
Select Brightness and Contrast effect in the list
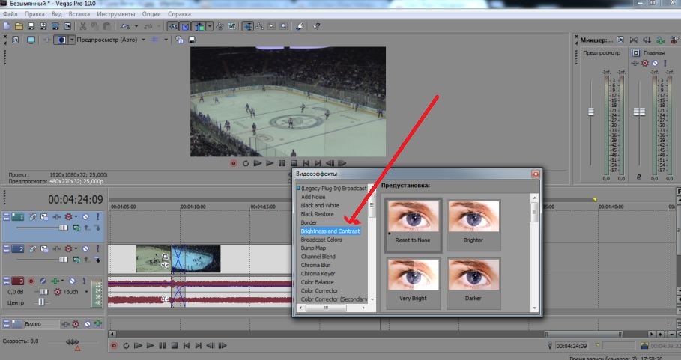pos(330,231)
